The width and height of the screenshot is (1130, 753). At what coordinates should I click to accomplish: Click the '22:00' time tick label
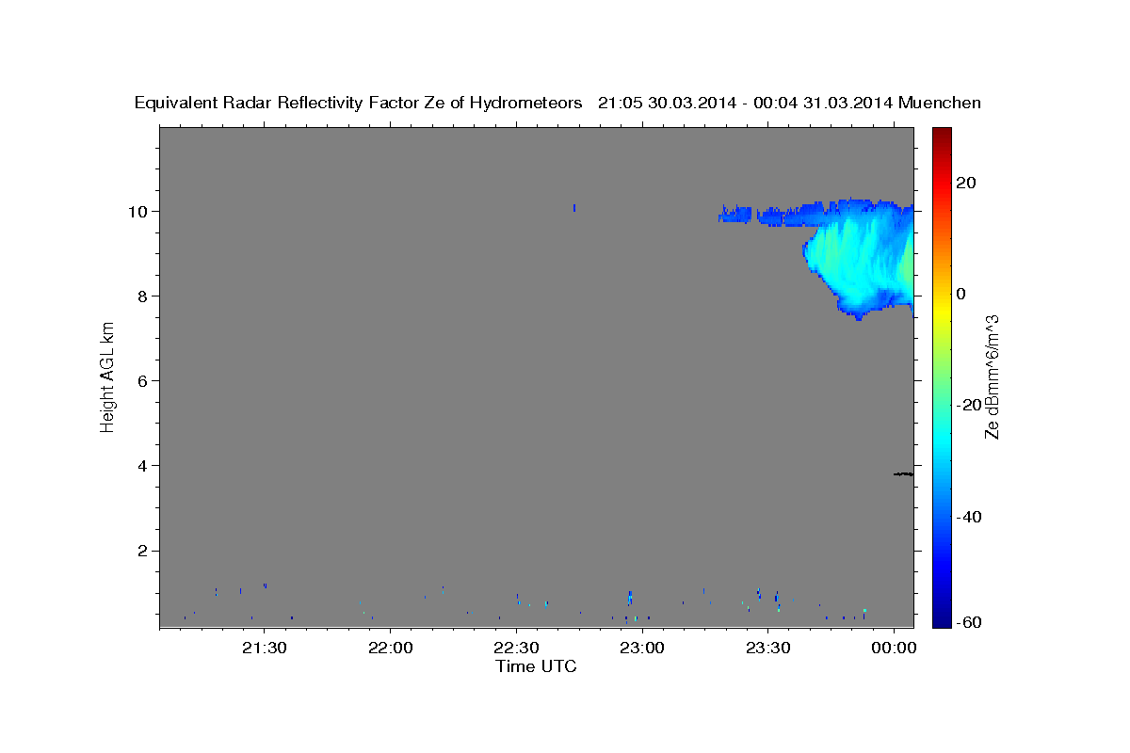tap(391, 649)
